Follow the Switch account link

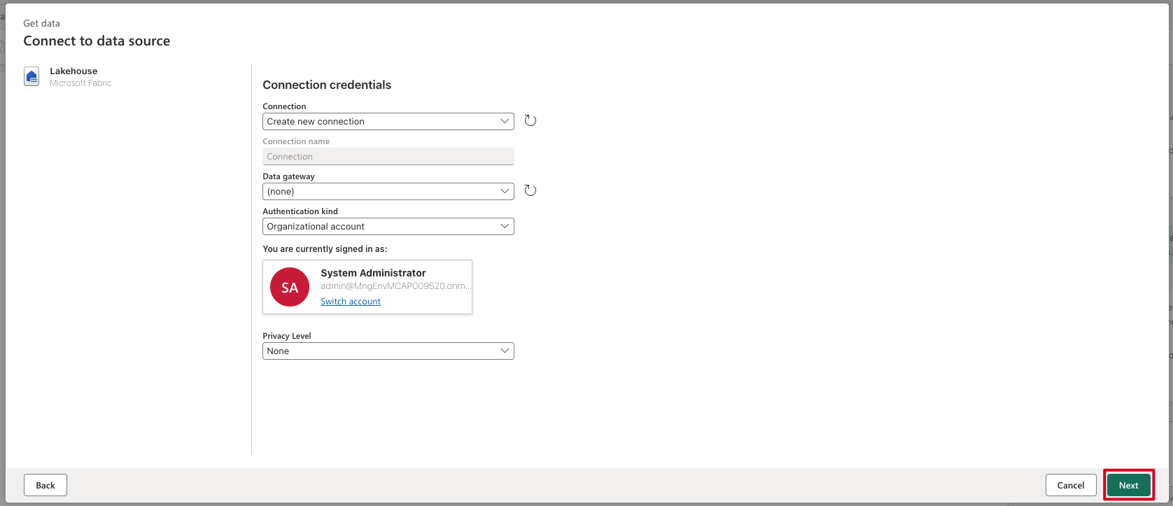[351, 302]
